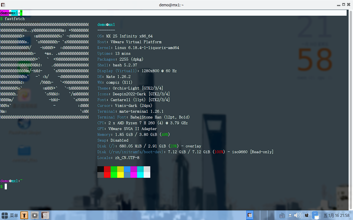This screenshot has width=353, height=220.
Task: Open the package updater box tray icon
Action: click(307, 215)
